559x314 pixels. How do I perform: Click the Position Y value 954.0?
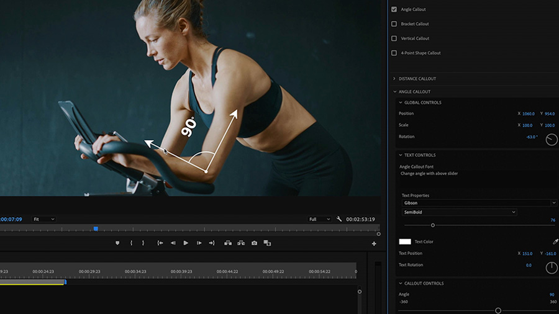pos(550,114)
